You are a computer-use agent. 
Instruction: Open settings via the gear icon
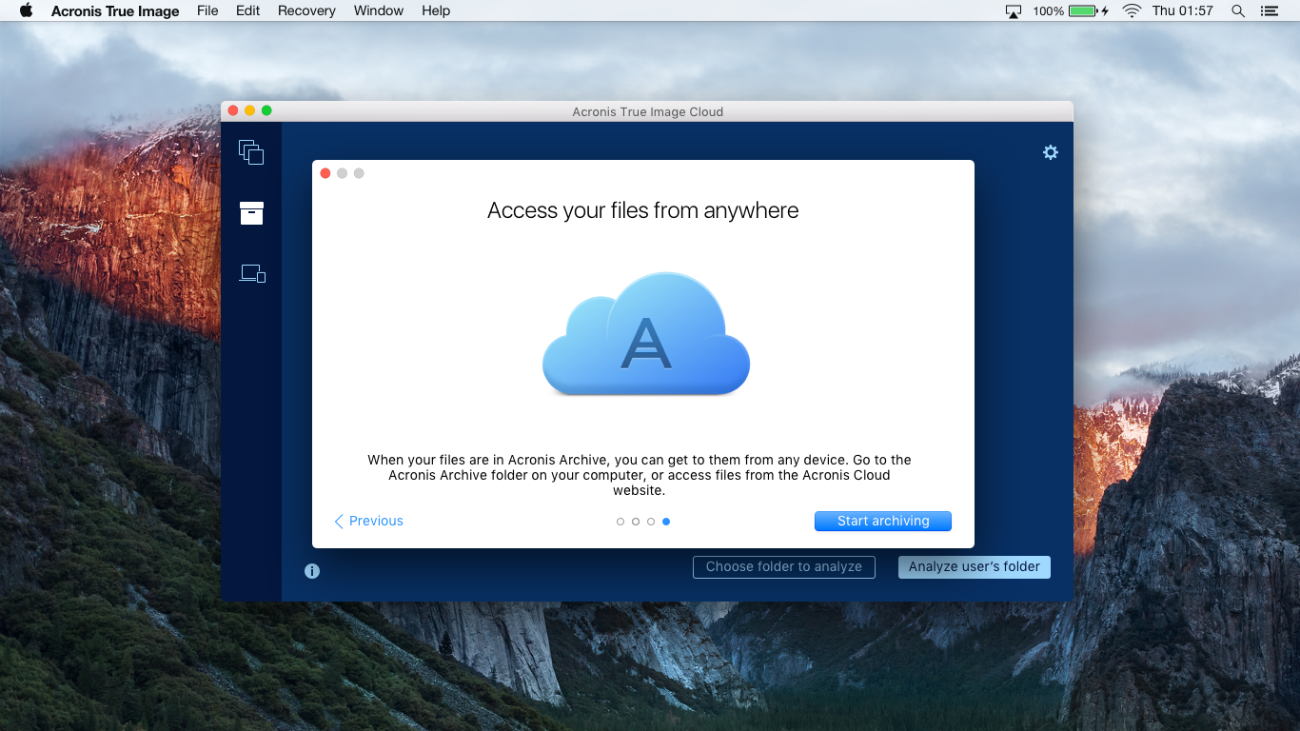1051,152
